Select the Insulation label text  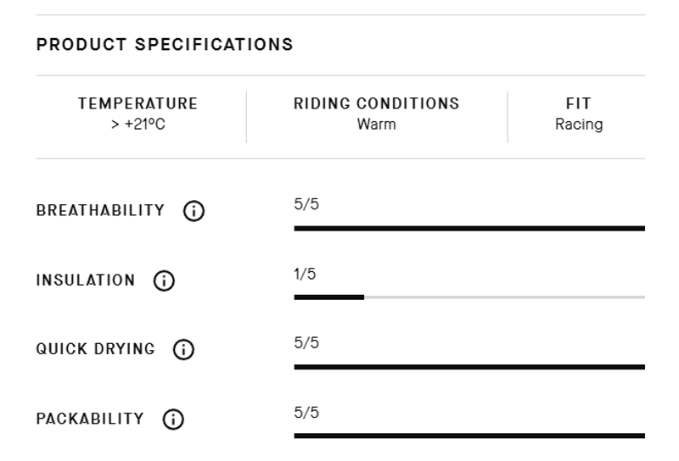click(85, 280)
